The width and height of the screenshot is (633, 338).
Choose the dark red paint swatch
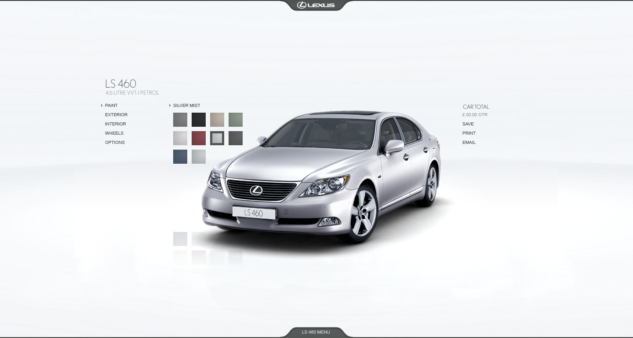[x=199, y=138]
